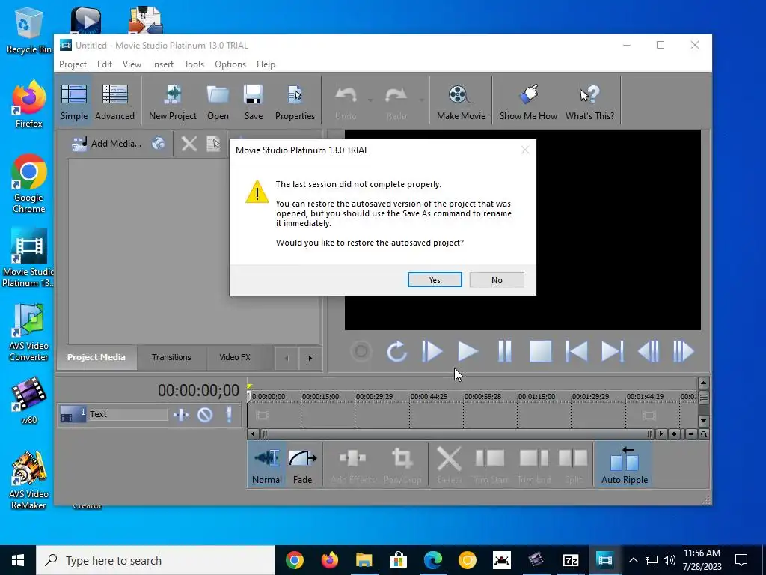This screenshot has height=575, width=766.
Task: Click No to decline restoring the project
Action: (497, 280)
